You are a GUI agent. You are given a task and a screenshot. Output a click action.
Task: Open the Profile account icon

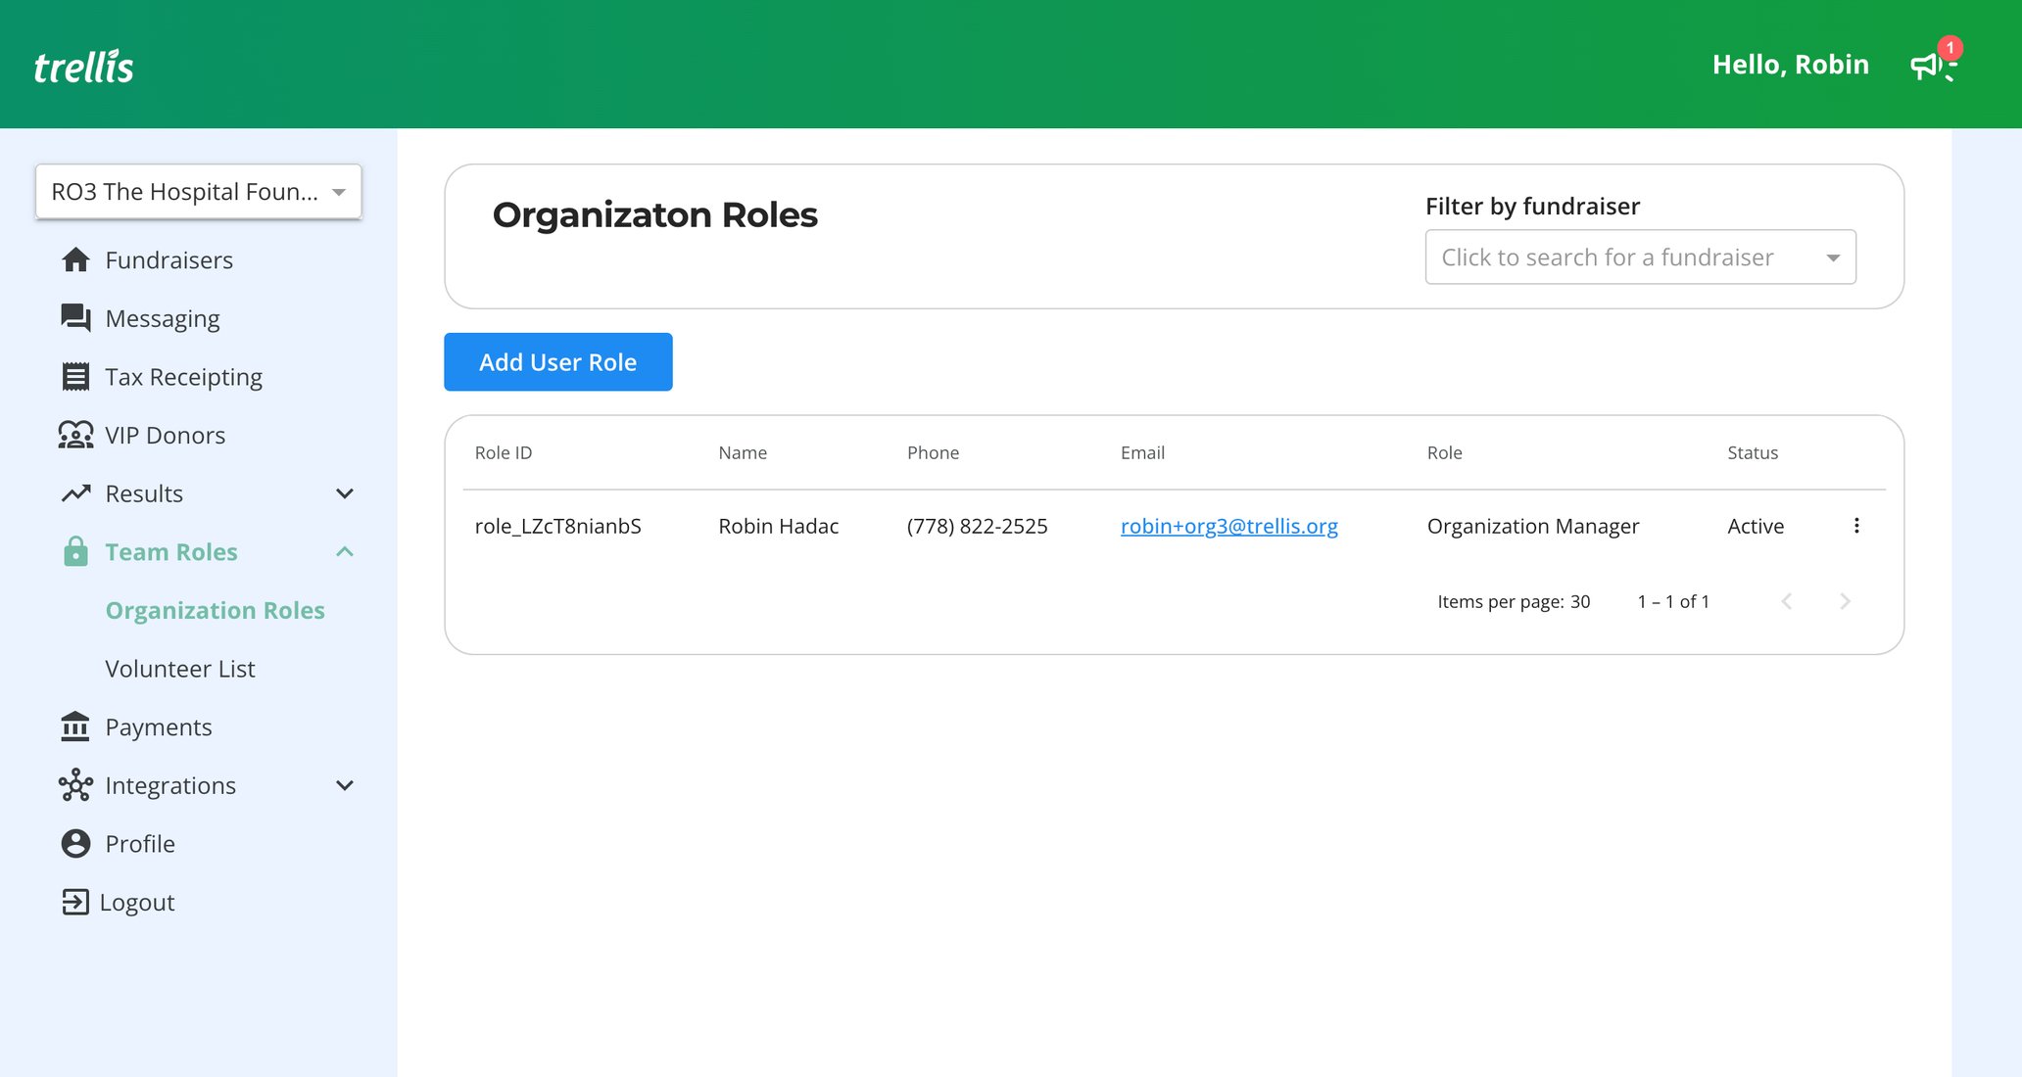(x=74, y=843)
